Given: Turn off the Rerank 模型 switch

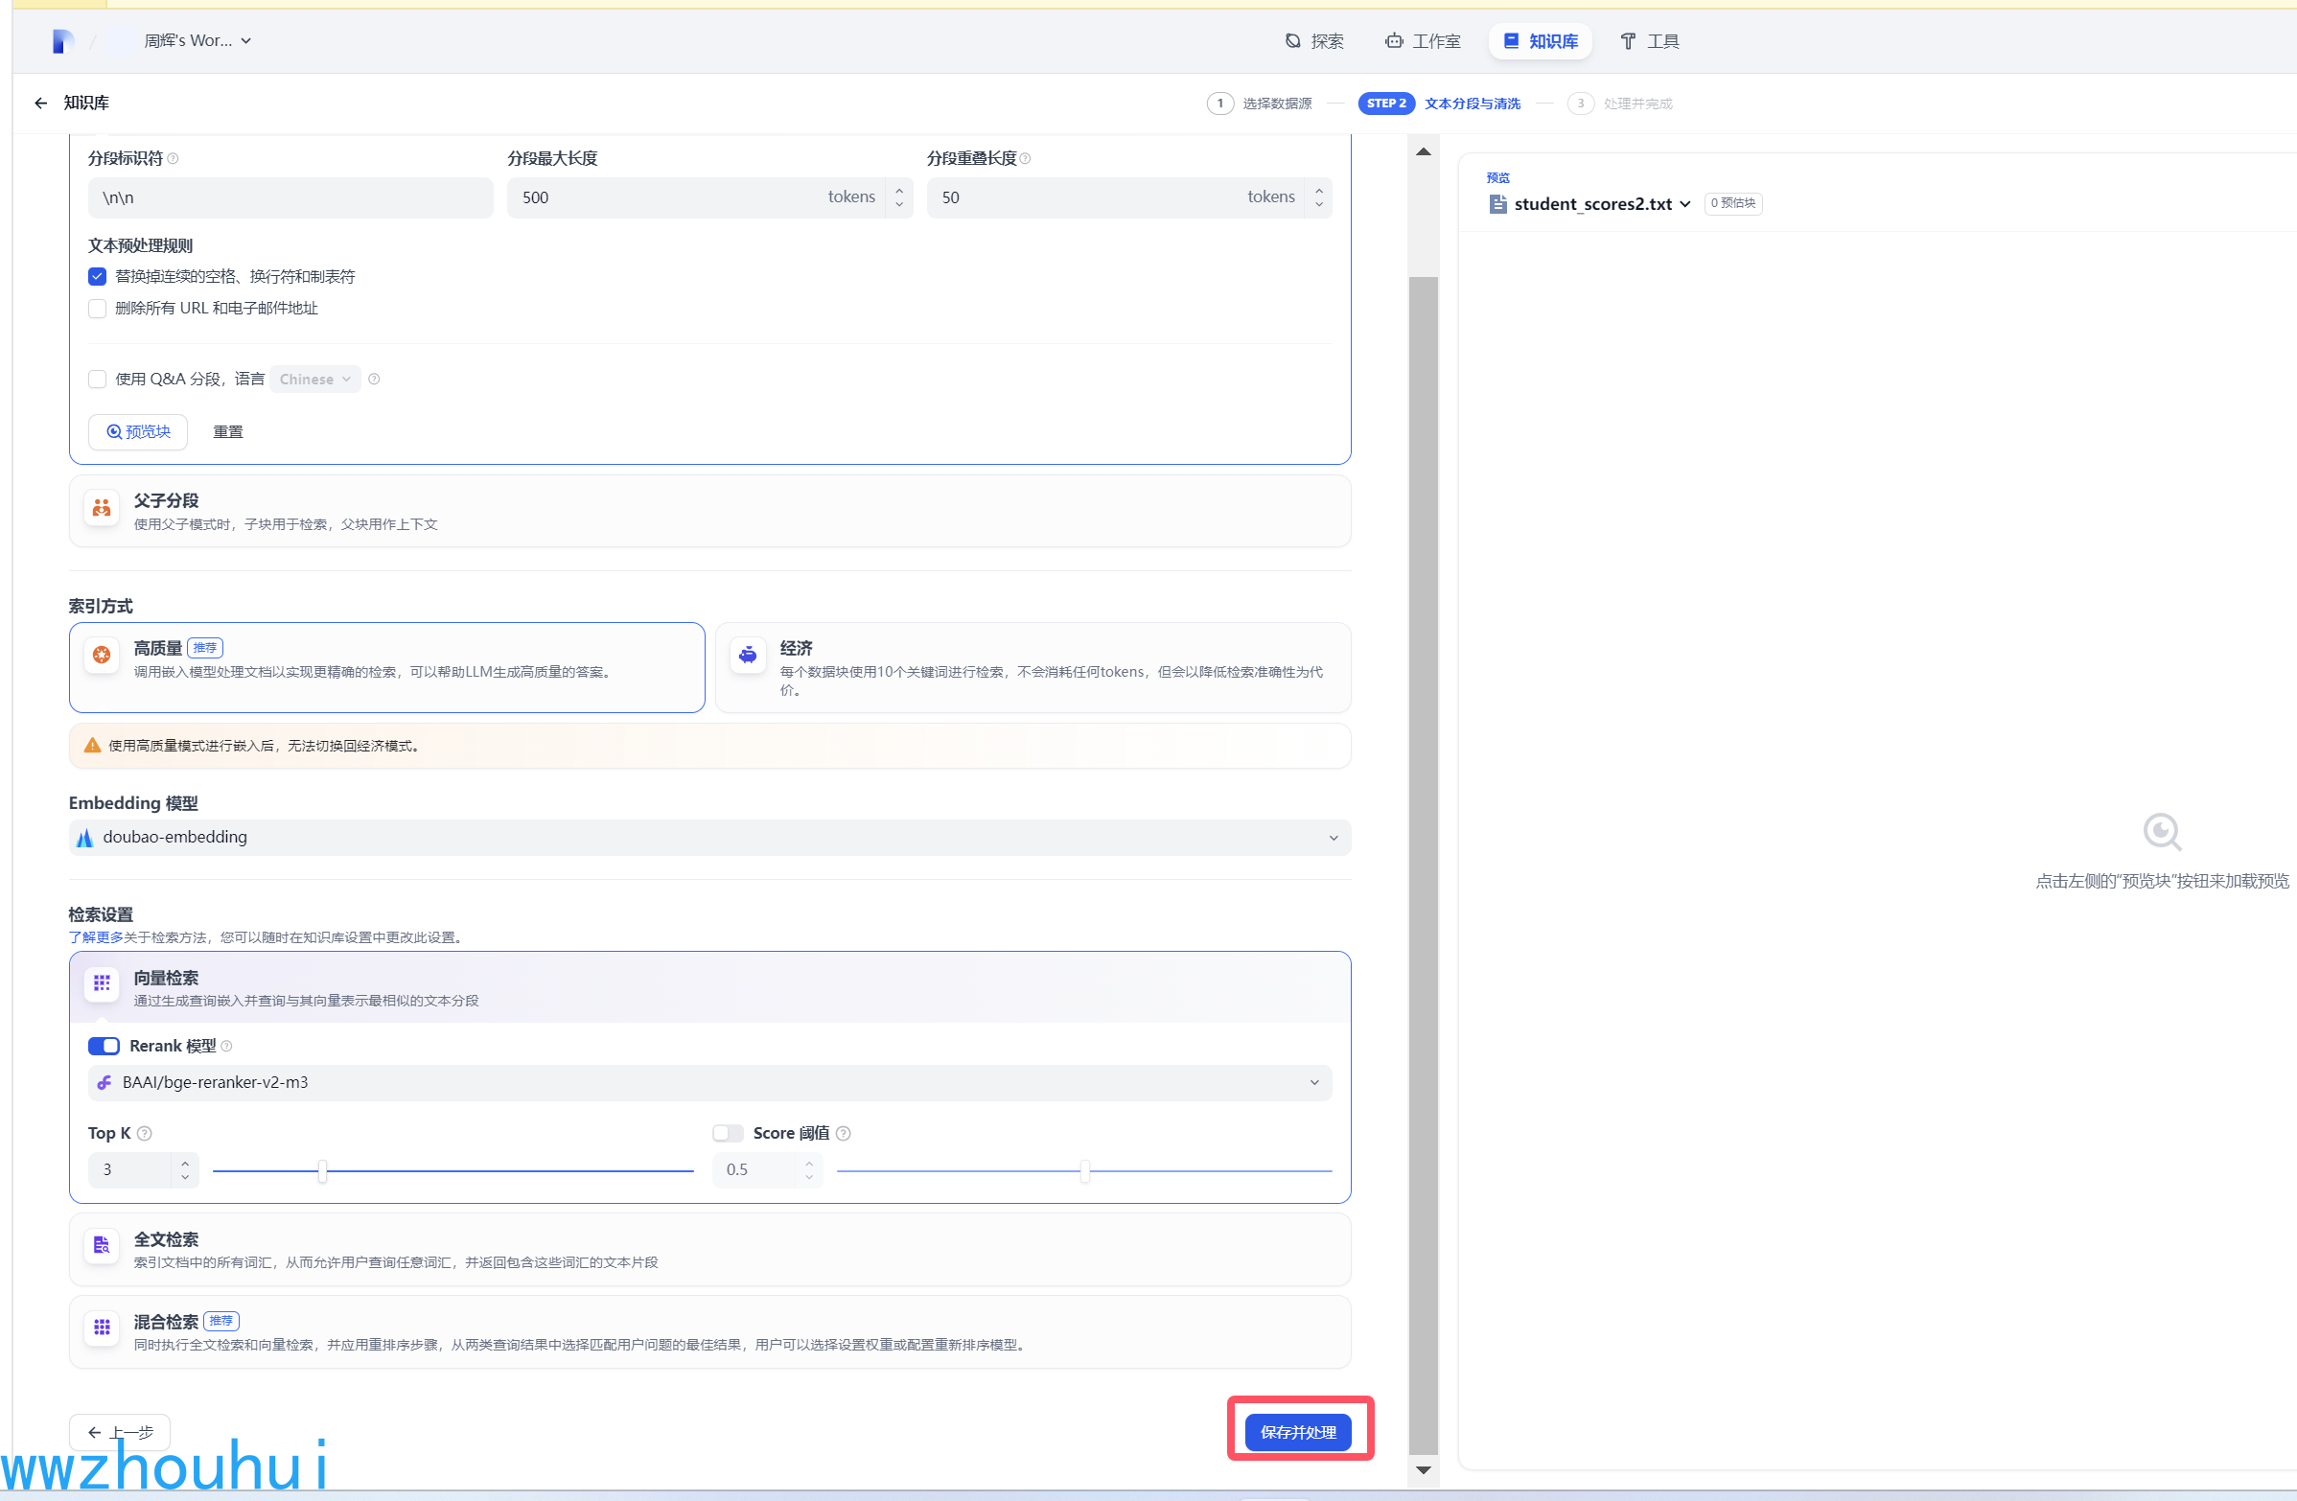Looking at the screenshot, I should pos(104,1046).
